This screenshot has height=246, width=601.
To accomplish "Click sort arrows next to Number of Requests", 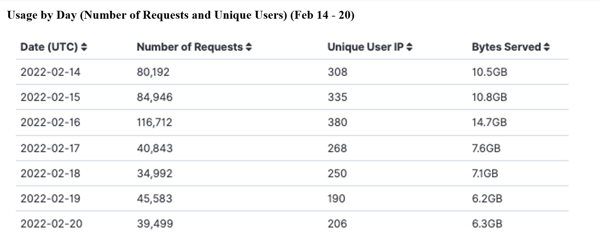I will pos(249,47).
